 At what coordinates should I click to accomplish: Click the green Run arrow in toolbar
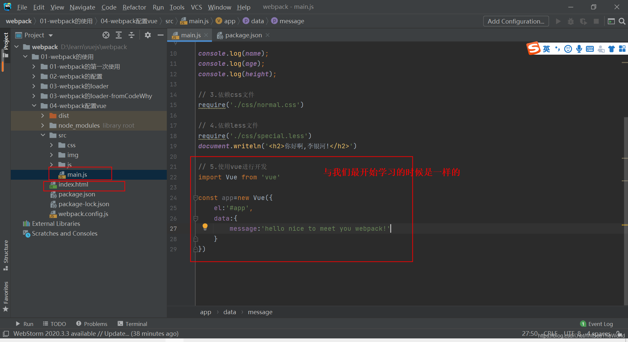[558, 21]
